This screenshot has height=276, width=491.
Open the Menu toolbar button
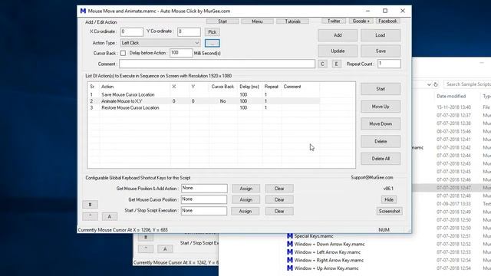[257, 21]
